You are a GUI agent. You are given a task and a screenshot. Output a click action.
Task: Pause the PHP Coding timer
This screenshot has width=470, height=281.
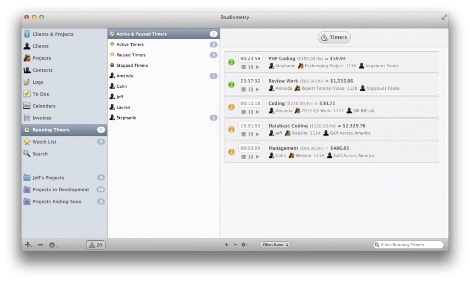click(251, 68)
